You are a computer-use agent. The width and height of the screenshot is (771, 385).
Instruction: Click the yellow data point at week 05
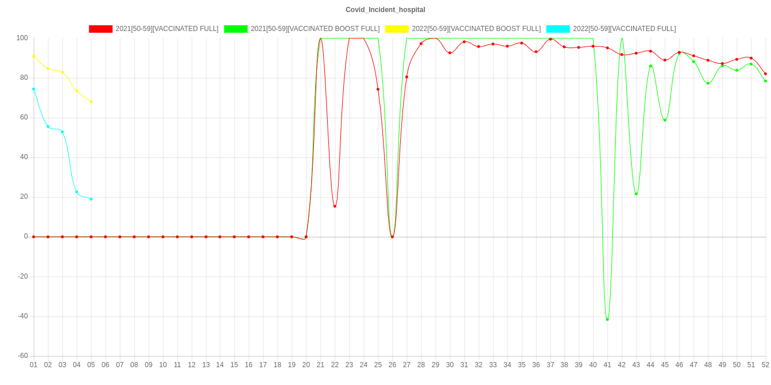tap(91, 102)
